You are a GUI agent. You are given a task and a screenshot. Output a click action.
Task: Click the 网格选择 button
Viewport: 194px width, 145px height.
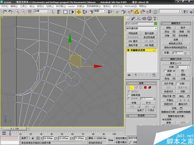point(133,33)
